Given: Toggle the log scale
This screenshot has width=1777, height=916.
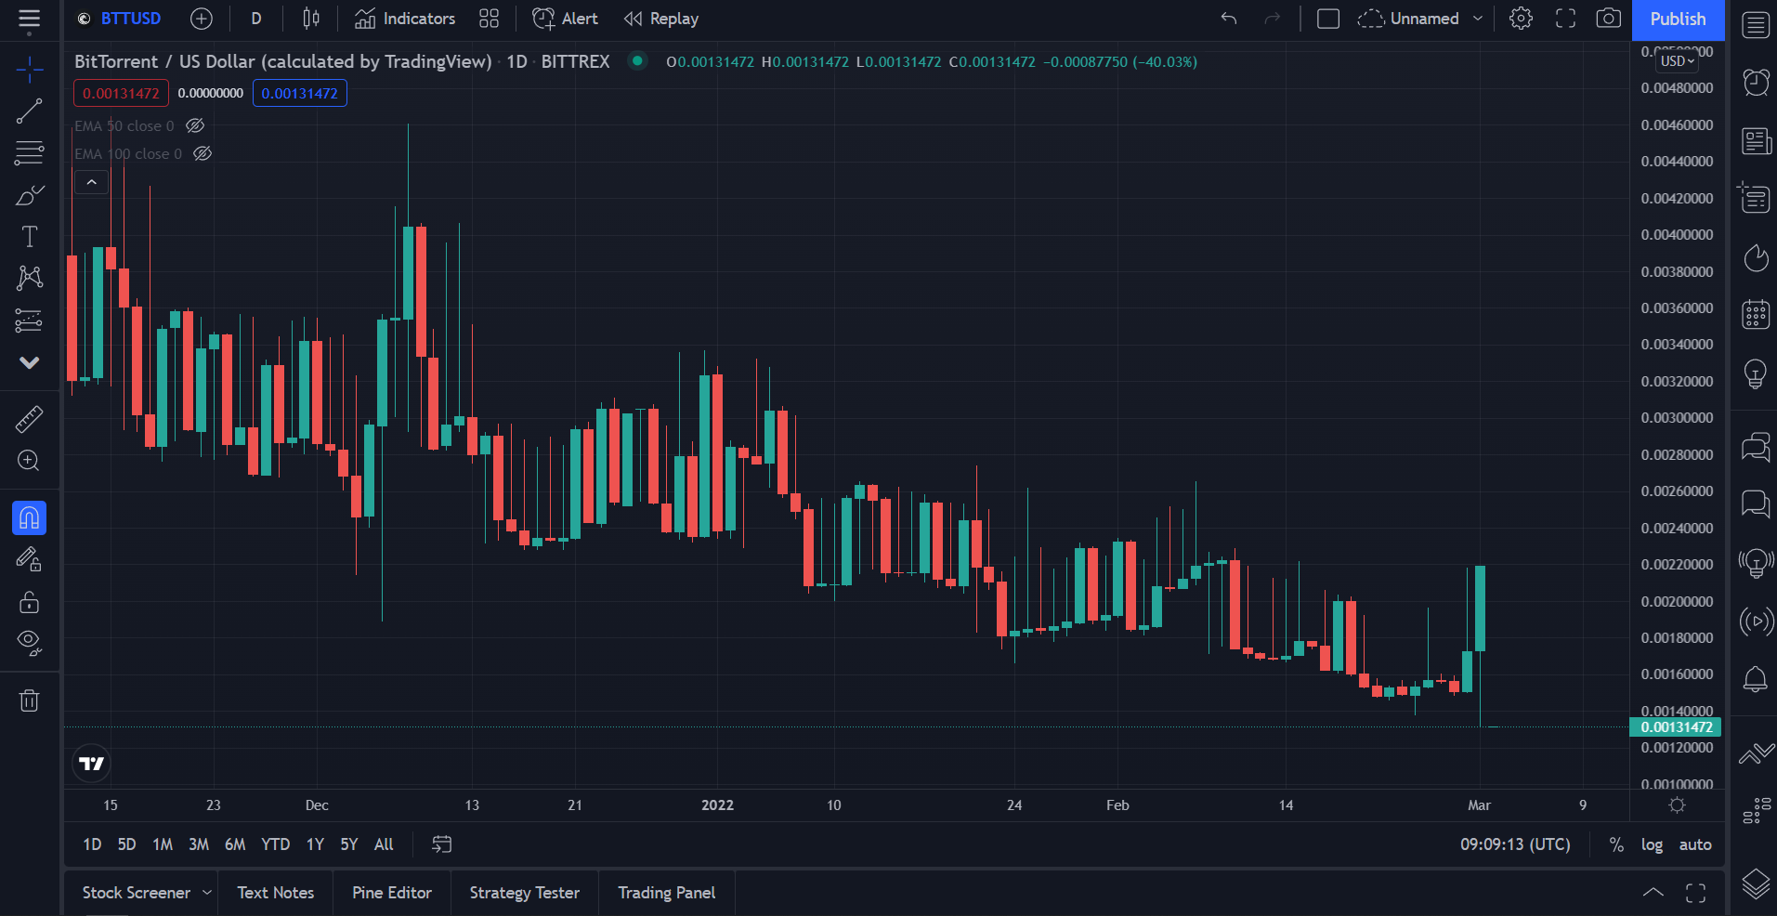Looking at the screenshot, I should pos(1652,844).
